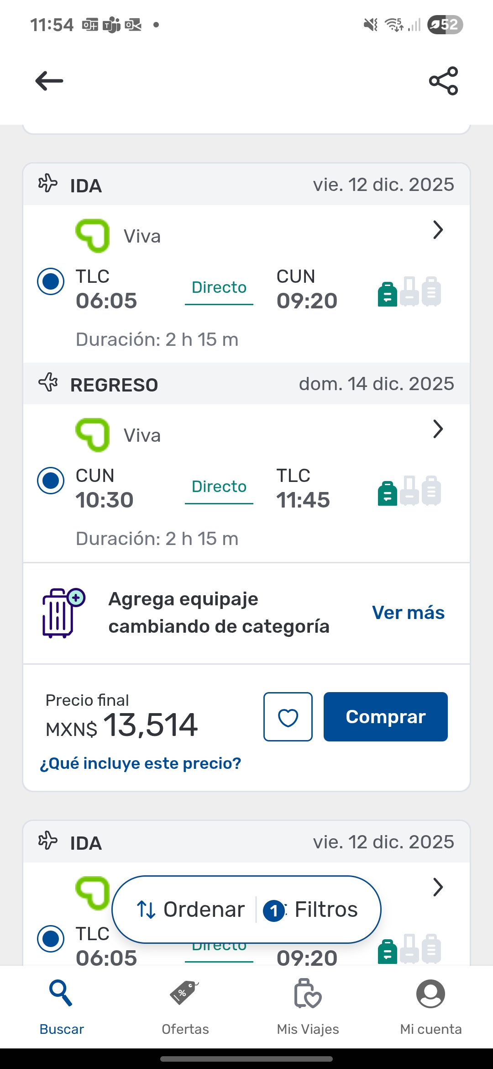Open the ¿Qué incluye este precio? link
The height and width of the screenshot is (1069, 493).
pos(141,763)
